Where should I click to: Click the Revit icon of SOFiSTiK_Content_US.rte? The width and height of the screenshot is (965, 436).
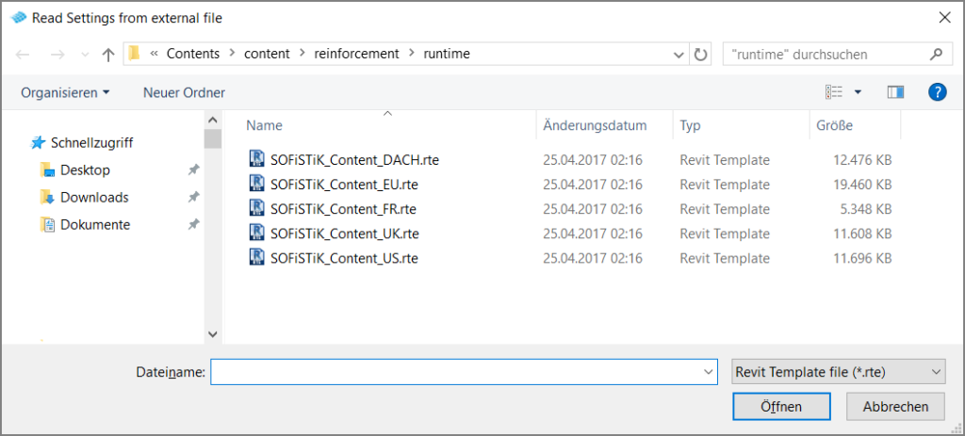(256, 257)
